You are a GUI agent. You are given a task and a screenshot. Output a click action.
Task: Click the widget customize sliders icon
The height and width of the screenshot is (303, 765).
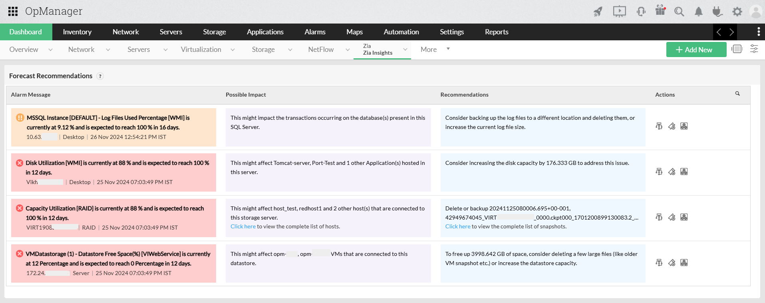point(754,49)
